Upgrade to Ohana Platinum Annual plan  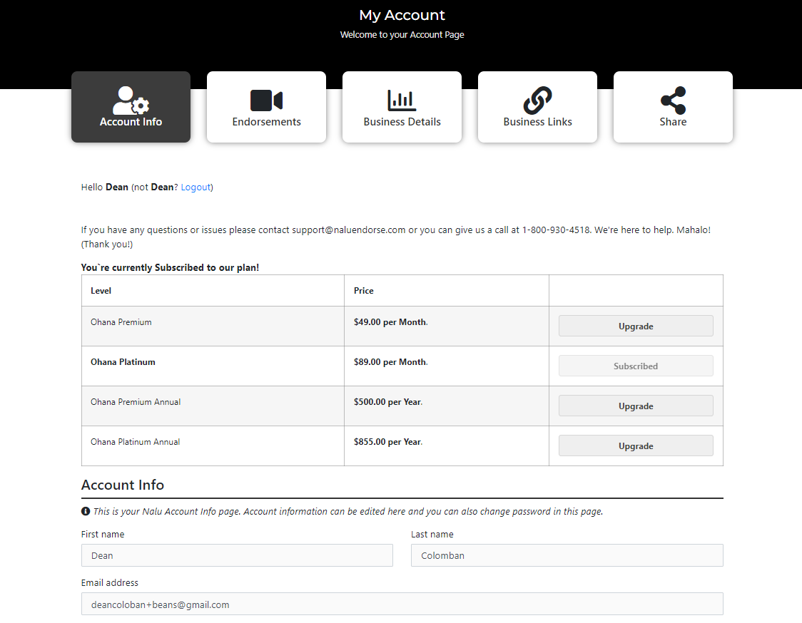point(636,446)
